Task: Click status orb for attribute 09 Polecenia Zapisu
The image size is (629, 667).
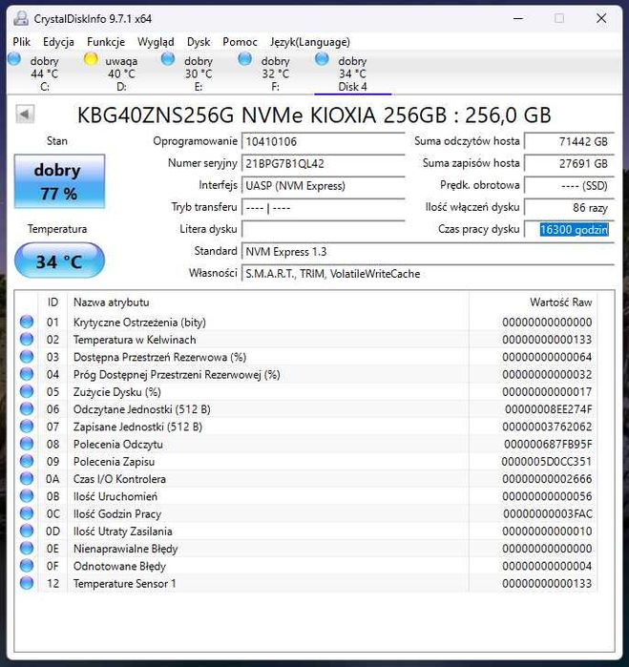Action: coord(27,462)
